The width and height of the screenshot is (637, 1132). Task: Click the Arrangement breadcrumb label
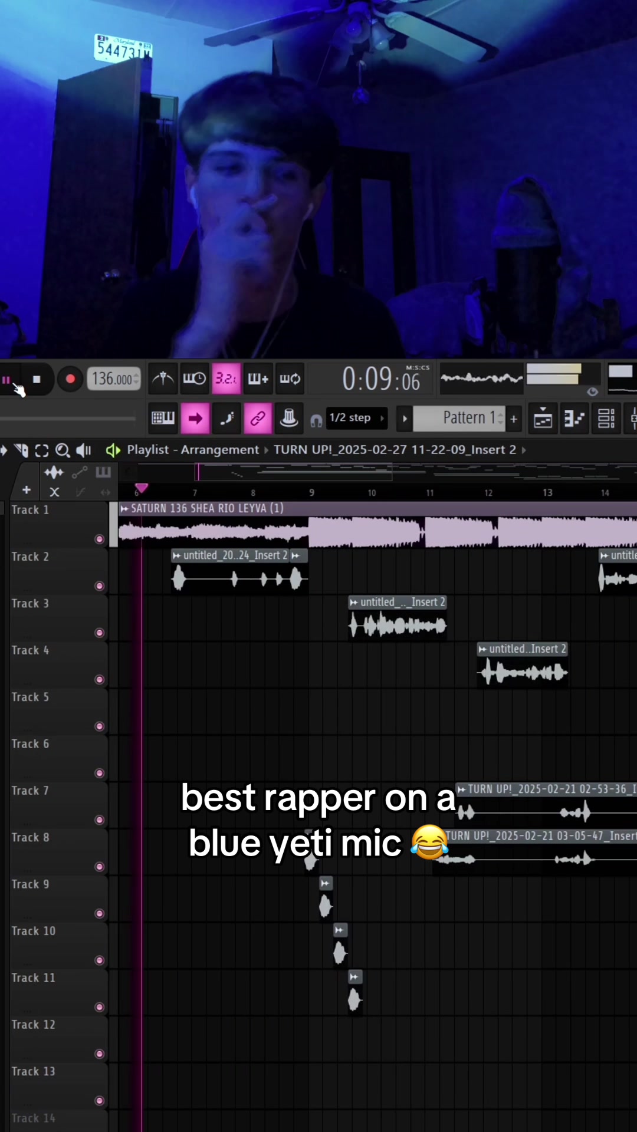click(x=219, y=450)
